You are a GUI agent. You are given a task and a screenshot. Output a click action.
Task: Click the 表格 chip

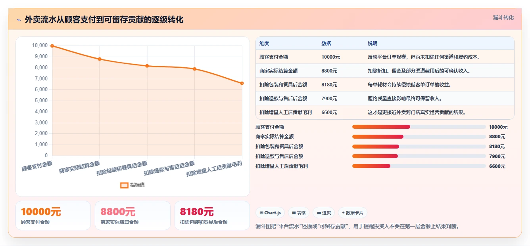[299, 213]
